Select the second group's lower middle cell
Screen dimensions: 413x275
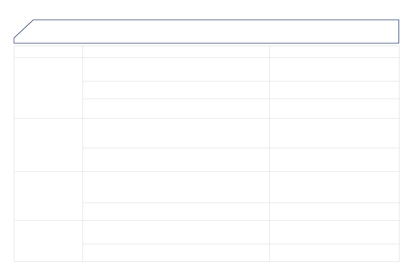coord(176,160)
